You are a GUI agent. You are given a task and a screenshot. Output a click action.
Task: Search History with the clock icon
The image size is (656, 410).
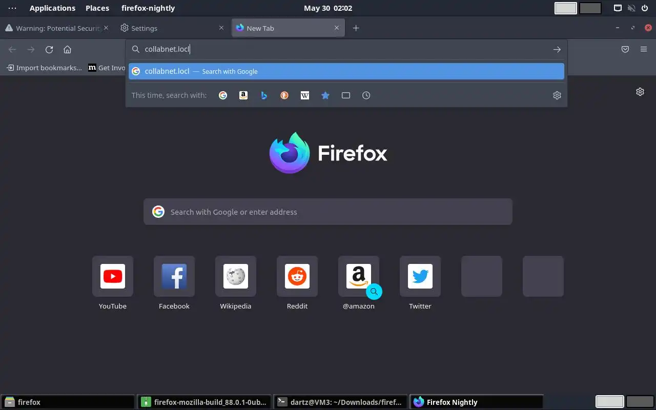pyautogui.click(x=366, y=95)
